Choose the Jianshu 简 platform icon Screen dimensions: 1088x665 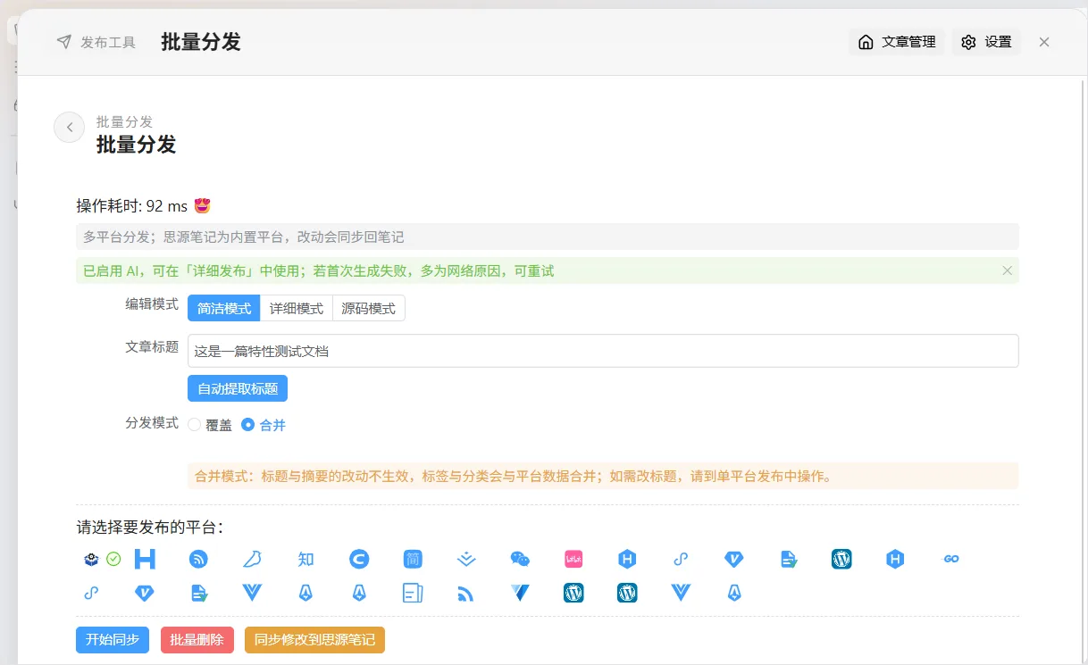(413, 559)
